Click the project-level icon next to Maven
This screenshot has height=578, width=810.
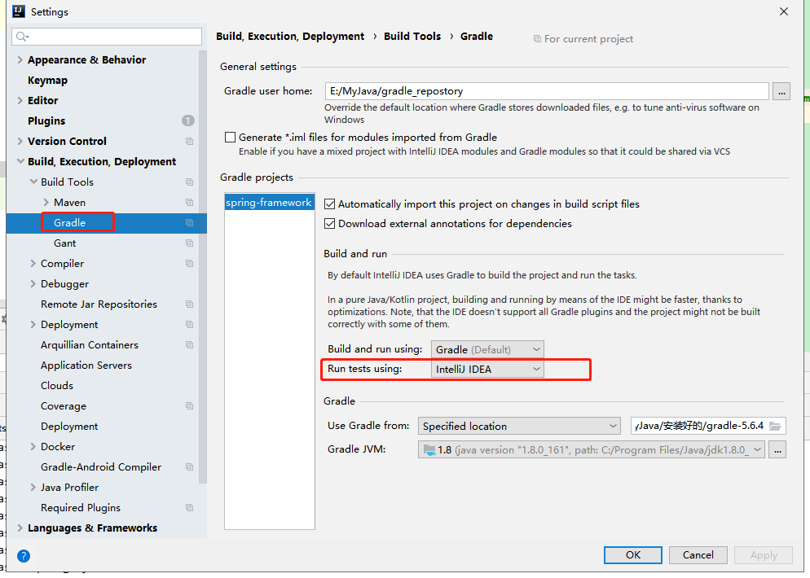coord(190,202)
